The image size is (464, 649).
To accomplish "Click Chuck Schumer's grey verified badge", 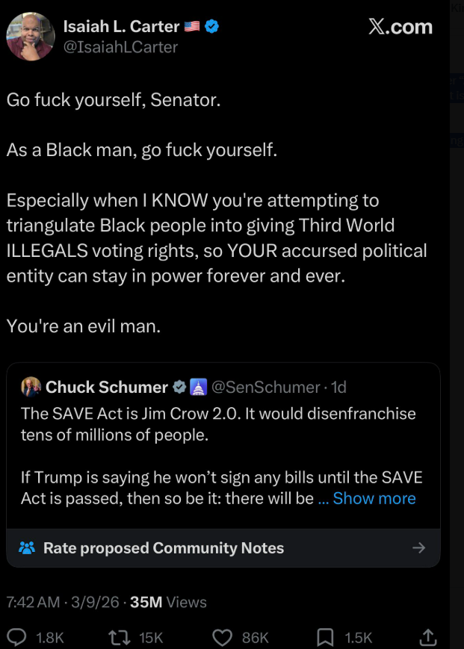I will coord(180,387).
